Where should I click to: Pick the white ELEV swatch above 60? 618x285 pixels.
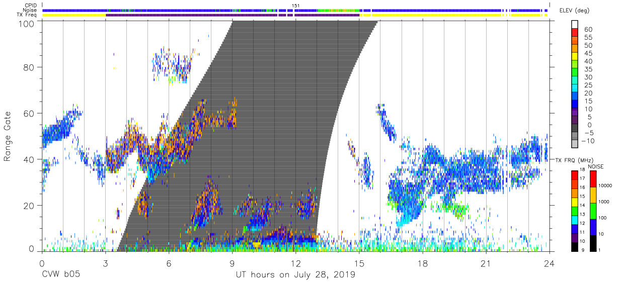coord(575,25)
